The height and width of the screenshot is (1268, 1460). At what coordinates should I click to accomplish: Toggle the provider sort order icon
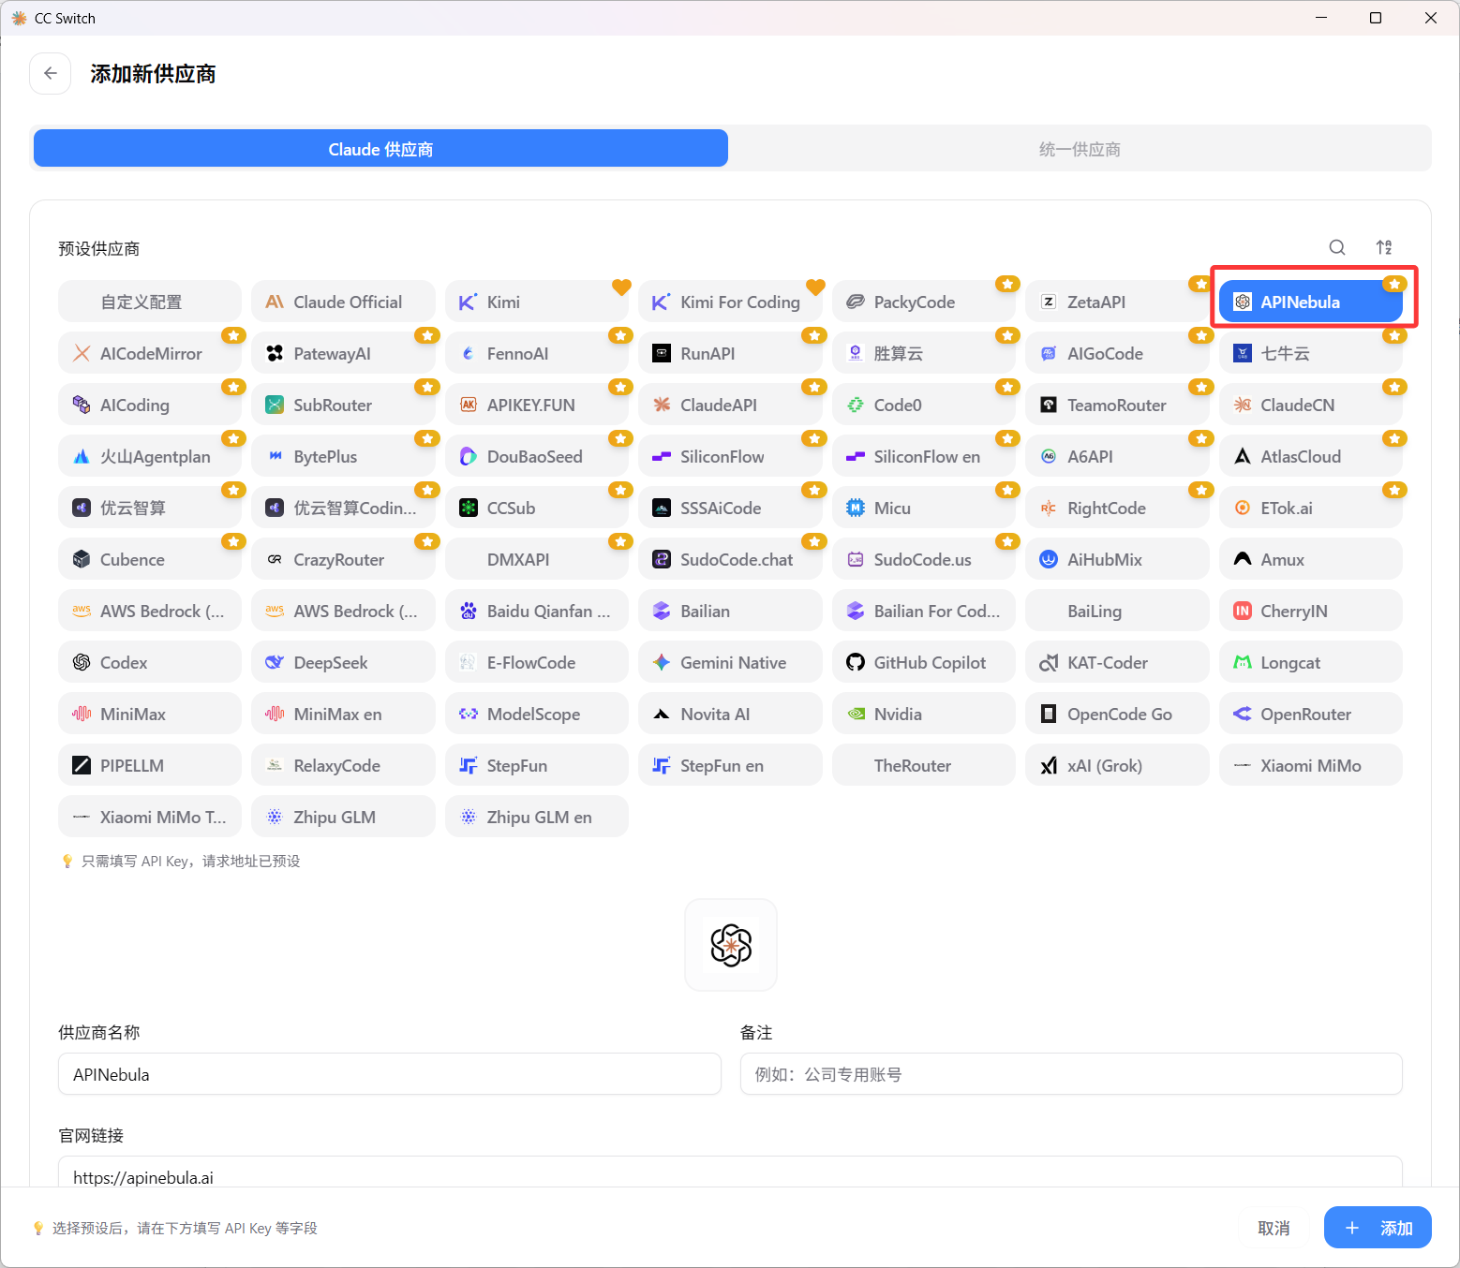(1384, 247)
